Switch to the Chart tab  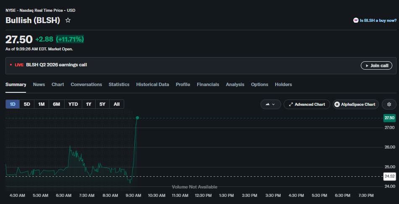58,84
